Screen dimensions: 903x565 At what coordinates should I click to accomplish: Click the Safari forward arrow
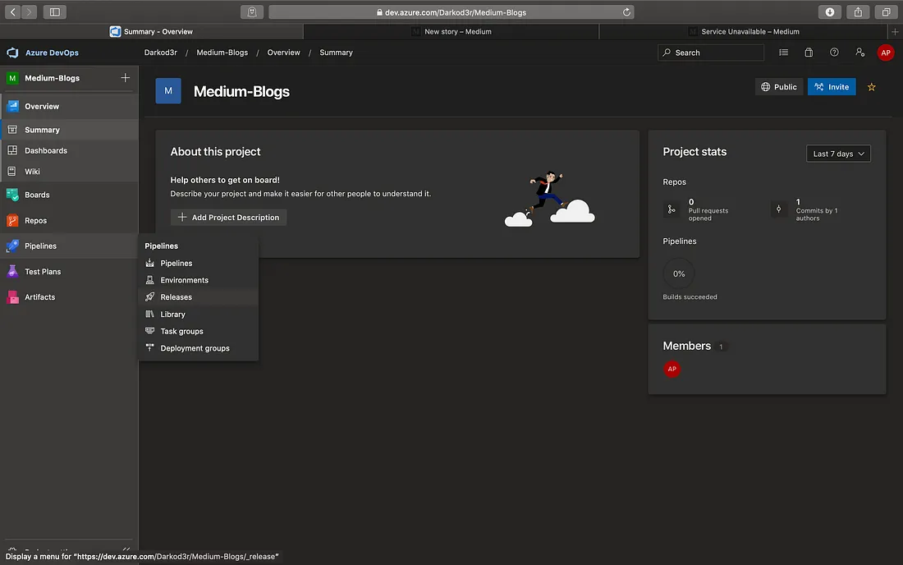(29, 12)
